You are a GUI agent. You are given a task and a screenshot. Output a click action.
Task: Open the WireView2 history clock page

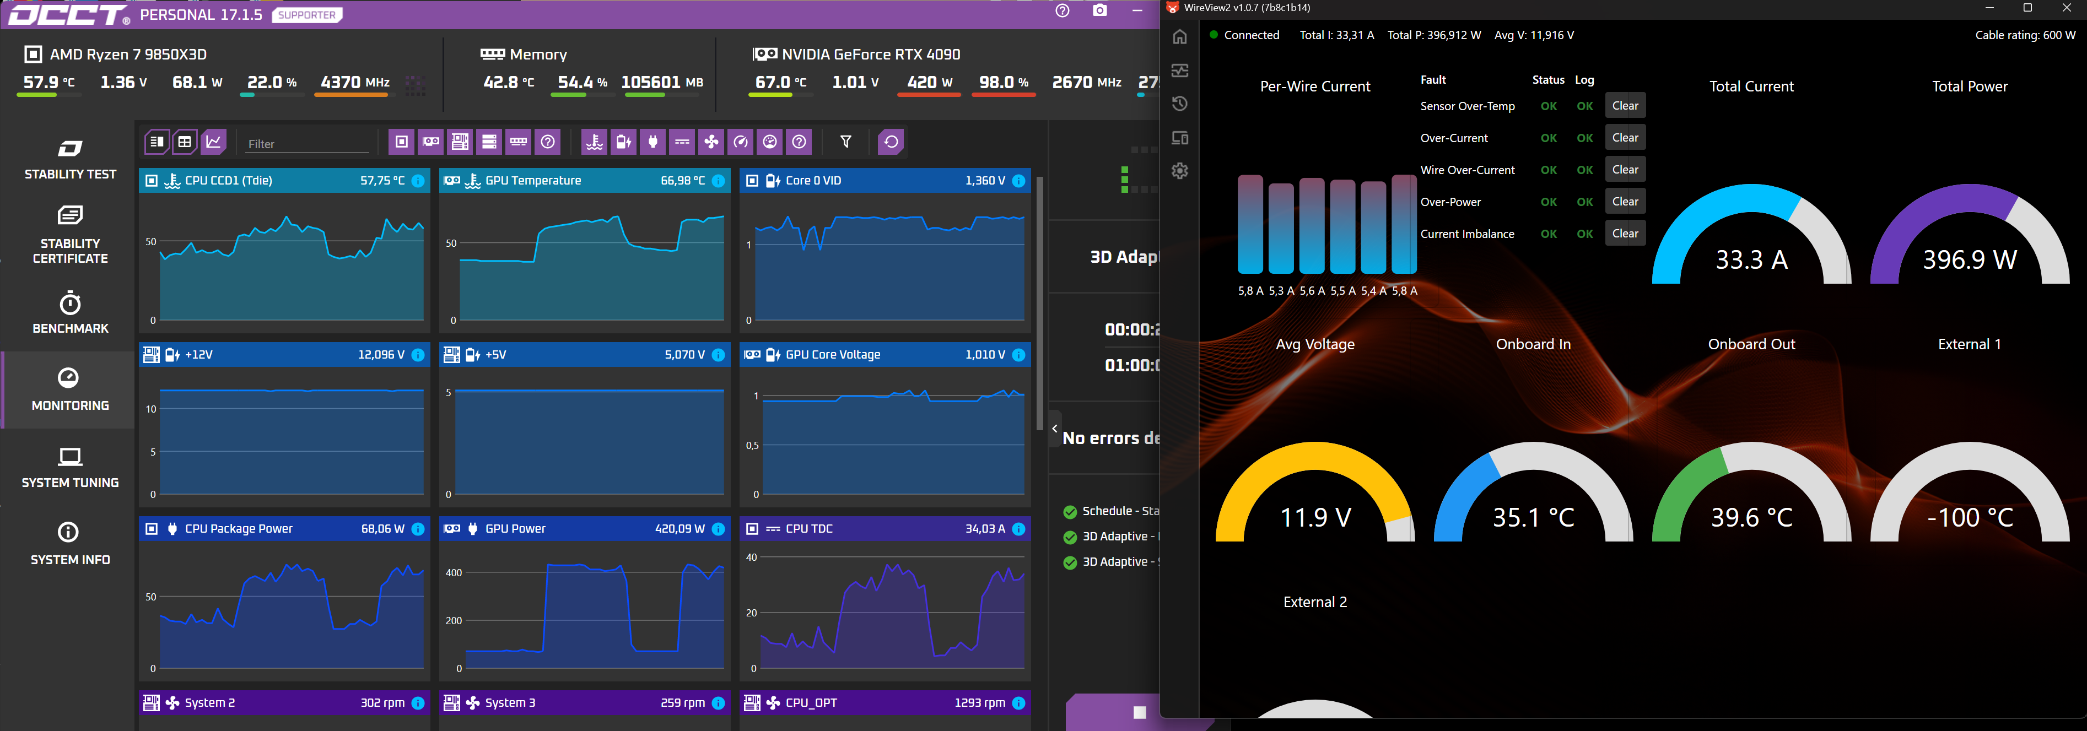pos(1179,104)
